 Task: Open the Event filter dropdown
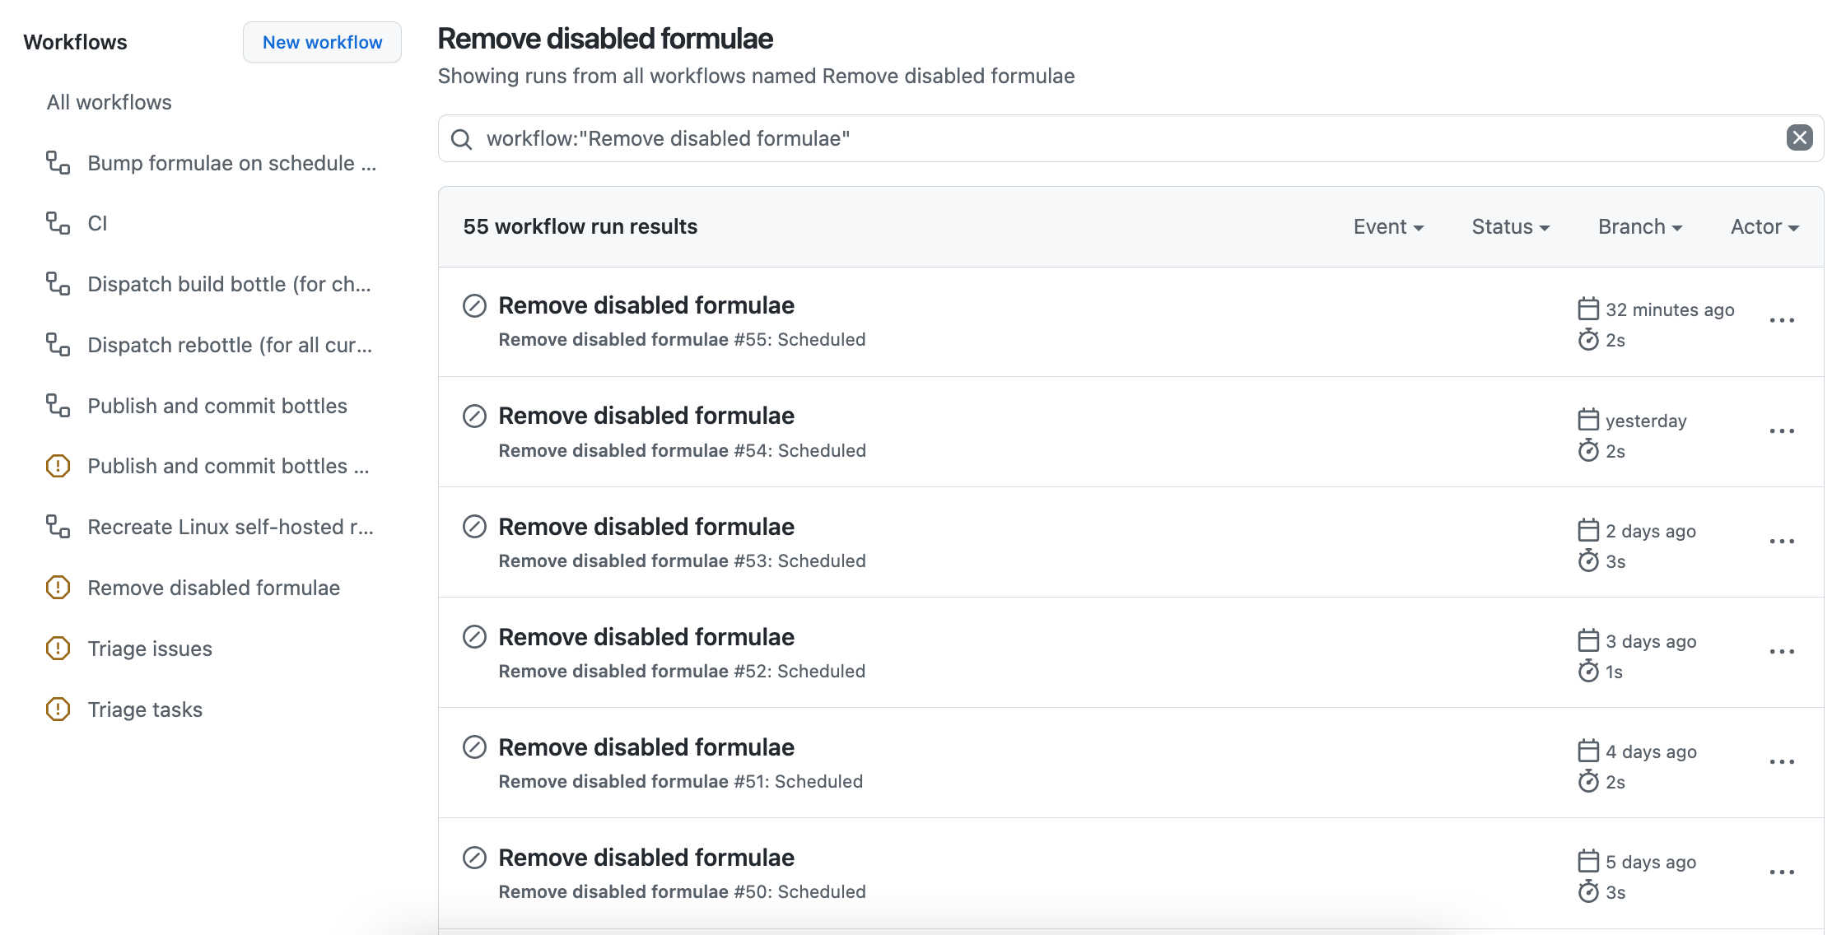(x=1387, y=226)
